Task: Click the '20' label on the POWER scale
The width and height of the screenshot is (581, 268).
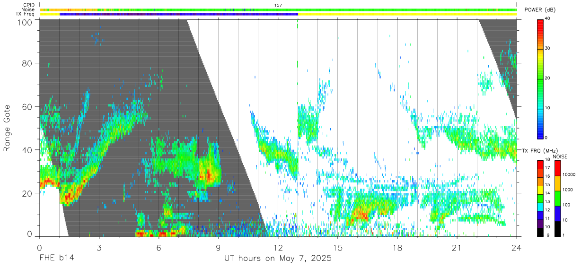Action: point(548,78)
